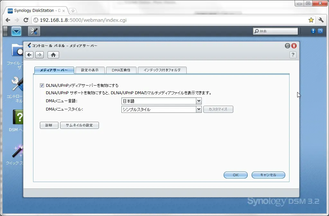Click the シンプルスタイル menu style field
Image resolution: width=329 pixels, height=216 pixels.
click(159, 109)
